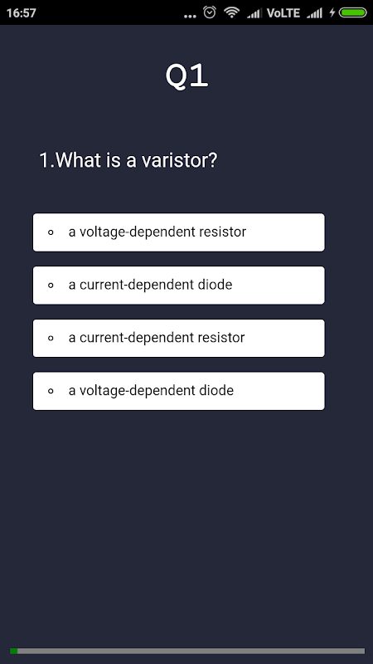This screenshot has width=373, height=664.
Task: Tap the alarm clock status icon
Action: (210, 12)
